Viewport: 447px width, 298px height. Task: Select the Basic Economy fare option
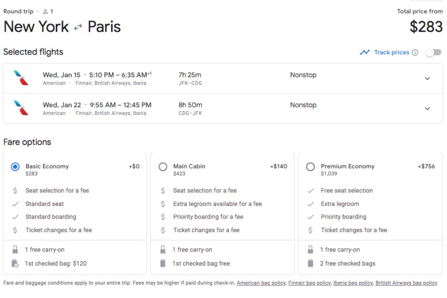pos(15,167)
